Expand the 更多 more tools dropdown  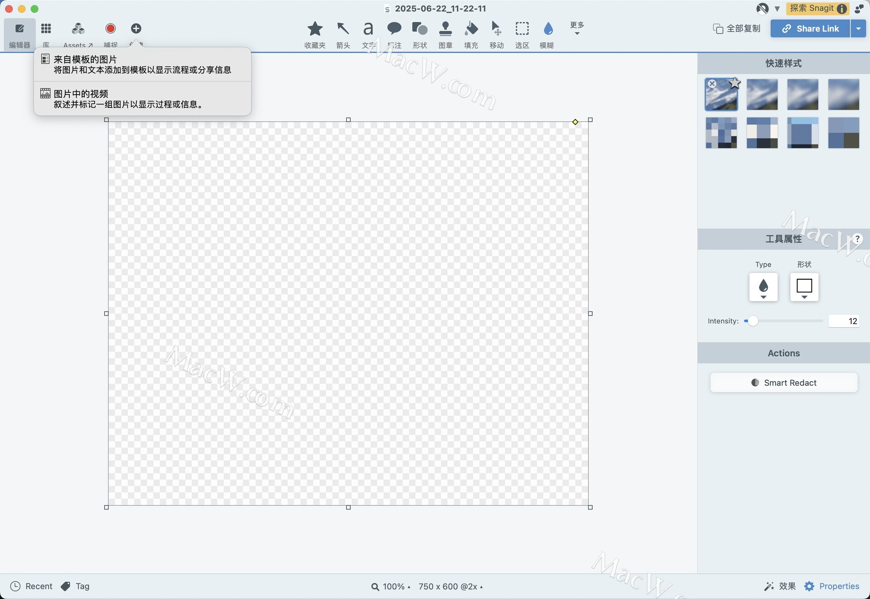(x=577, y=28)
